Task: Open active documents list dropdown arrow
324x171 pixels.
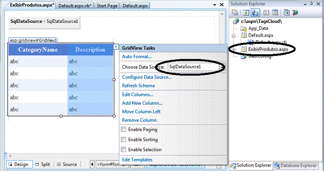Action: [215, 5]
